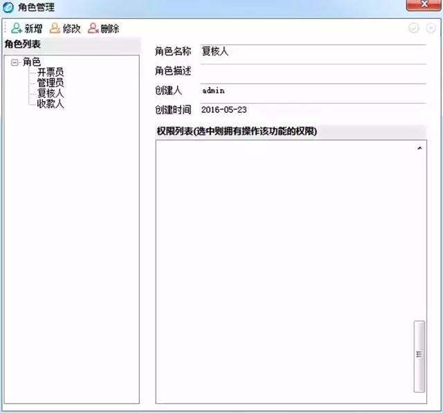Select 管理员 in the role tree
This screenshot has height=413, width=443.
click(51, 83)
